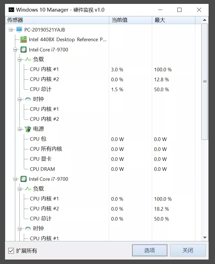Minimize the hardware monitor window
Viewport: 215px width, 264px height.
tap(160, 10)
